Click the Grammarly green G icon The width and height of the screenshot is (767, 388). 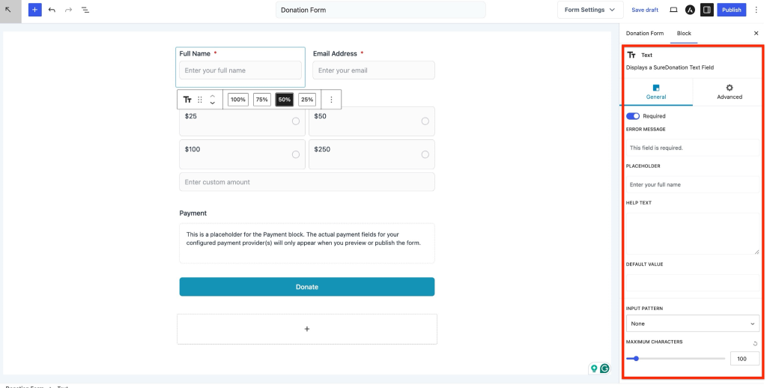coord(604,369)
